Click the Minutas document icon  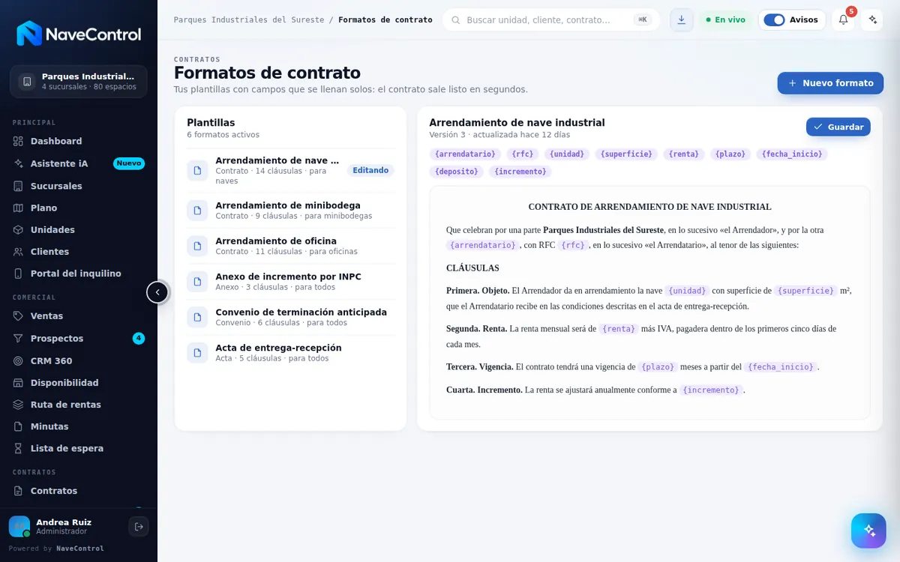click(19, 426)
